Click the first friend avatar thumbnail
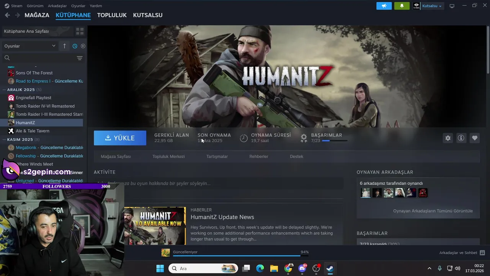The width and height of the screenshot is (490, 276). [366, 192]
